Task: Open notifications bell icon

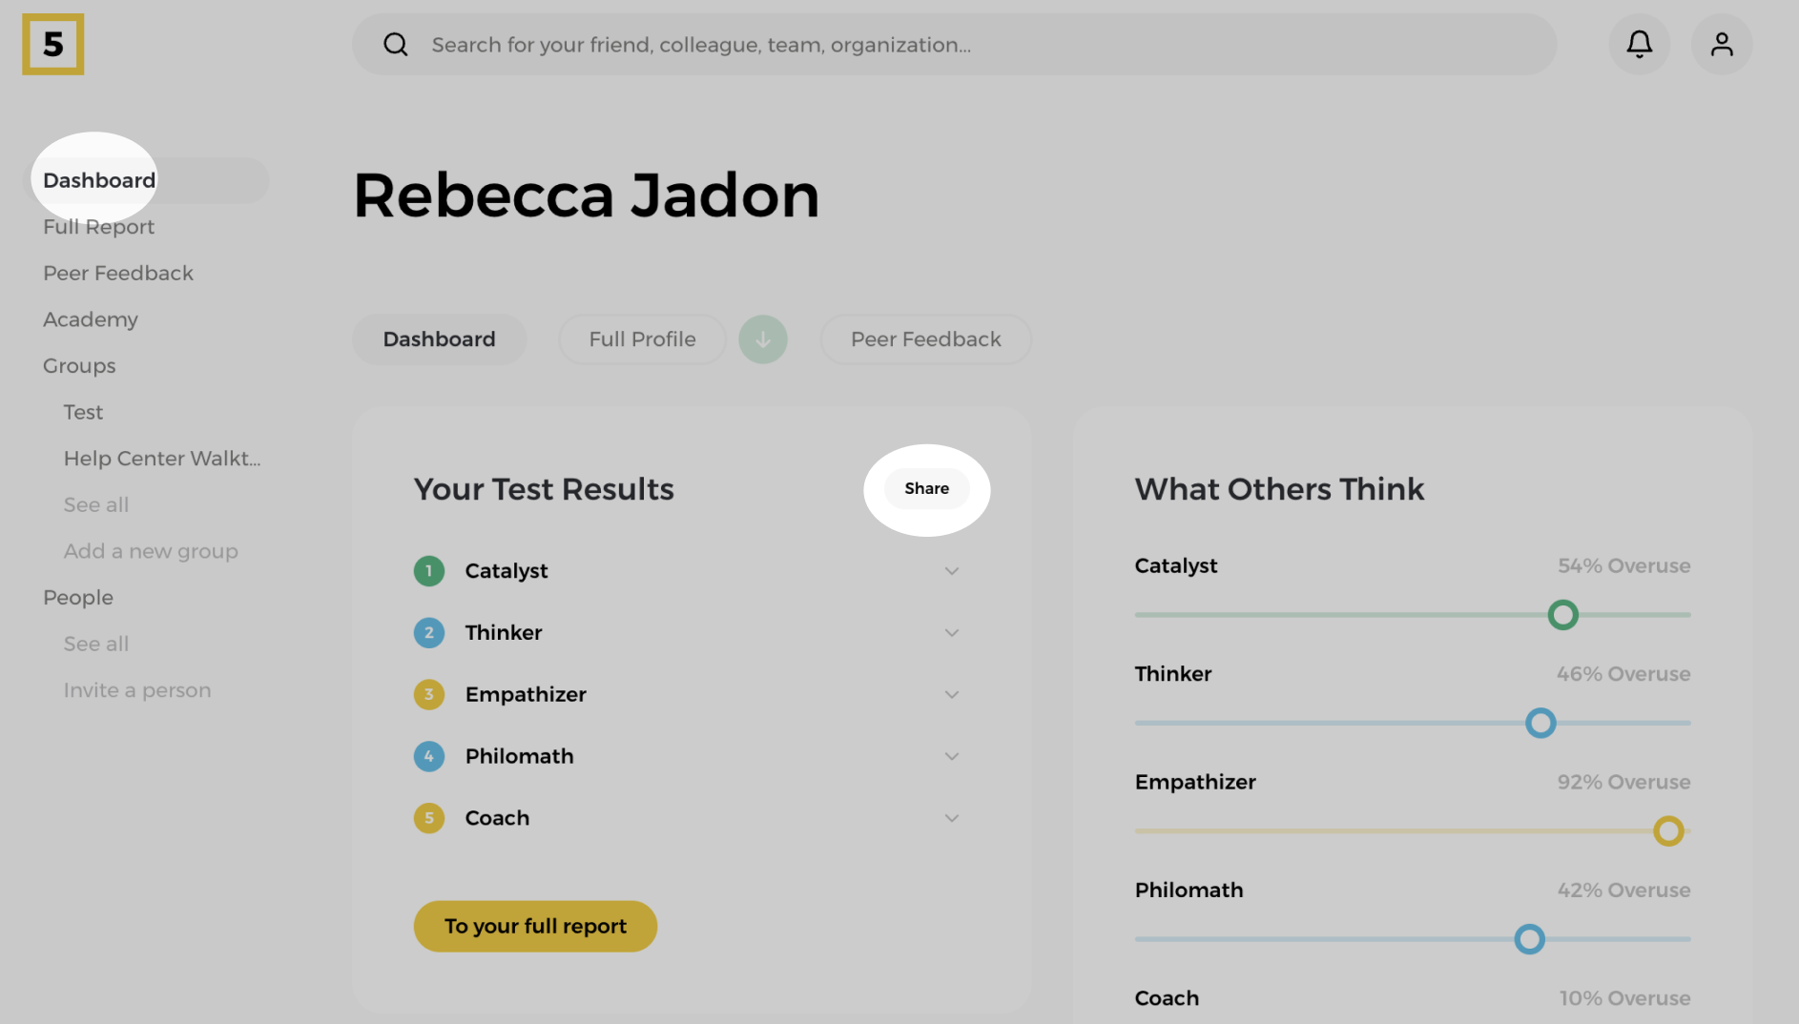Action: [1639, 44]
